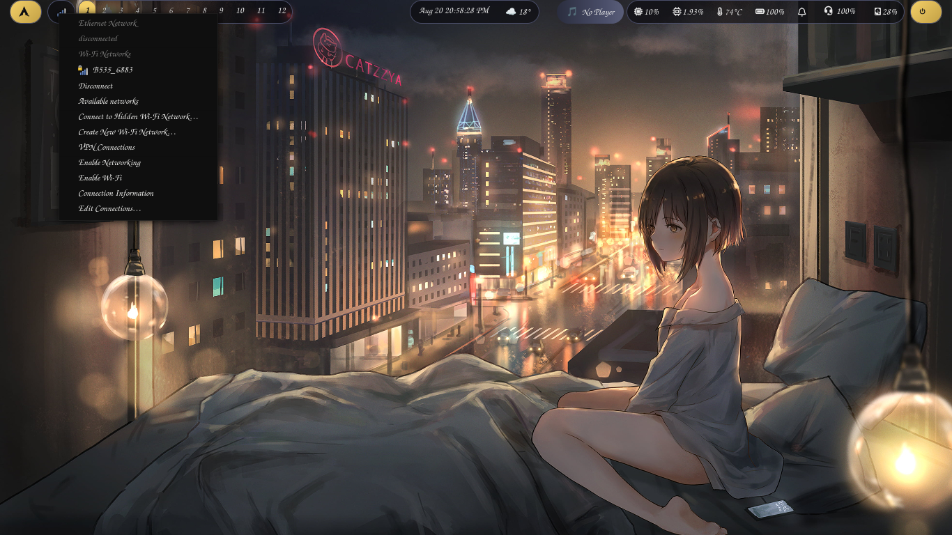Click the battery icon showing 100%
The image size is (952, 535).
pos(760,12)
